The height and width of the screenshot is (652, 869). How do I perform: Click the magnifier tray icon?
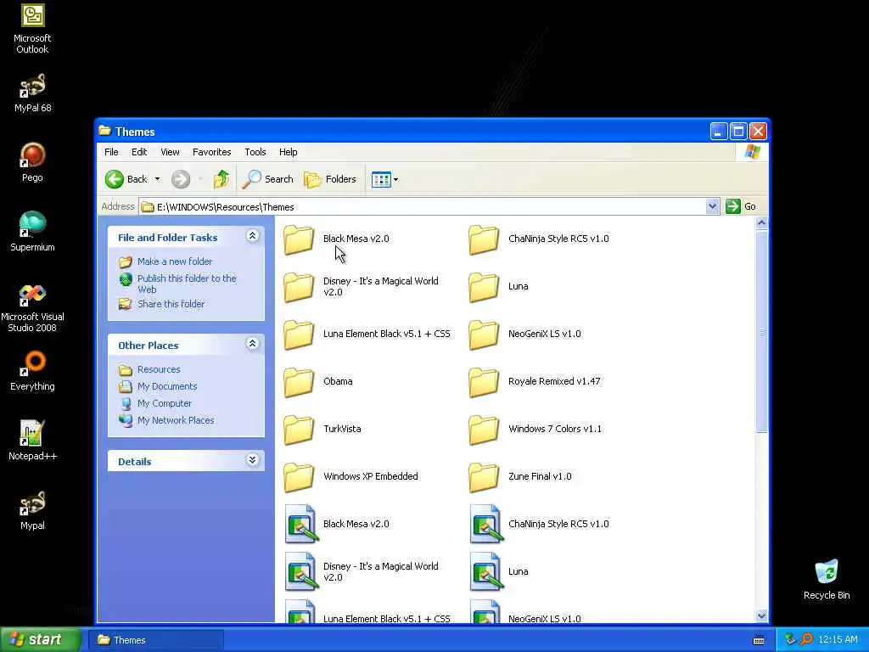806,640
